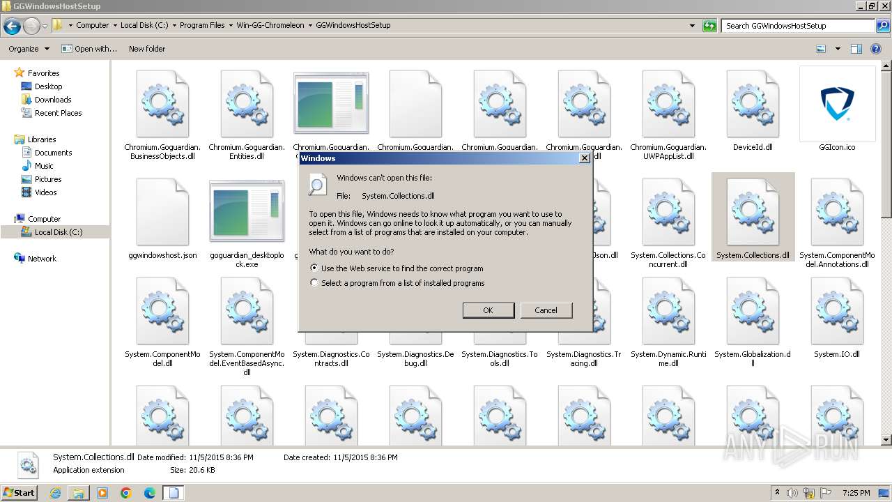
Task: Click the Search GGWindowsHostSetup field
Action: [x=798, y=26]
